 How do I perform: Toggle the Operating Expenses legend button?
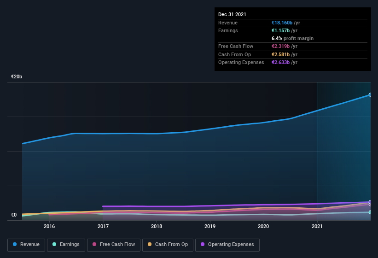pos(227,245)
